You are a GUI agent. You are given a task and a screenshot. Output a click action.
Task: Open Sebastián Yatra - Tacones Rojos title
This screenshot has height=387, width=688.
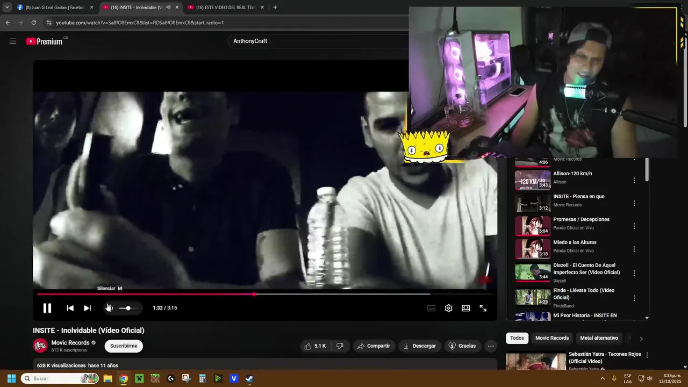click(605, 357)
